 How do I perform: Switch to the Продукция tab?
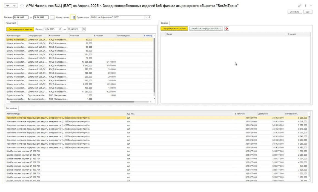11,23
